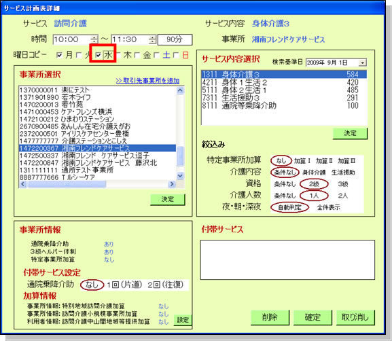Image resolution: width=392 pixels, height=341 pixels.
Task: Click the office list scroll down arrow
Action: click(180, 176)
